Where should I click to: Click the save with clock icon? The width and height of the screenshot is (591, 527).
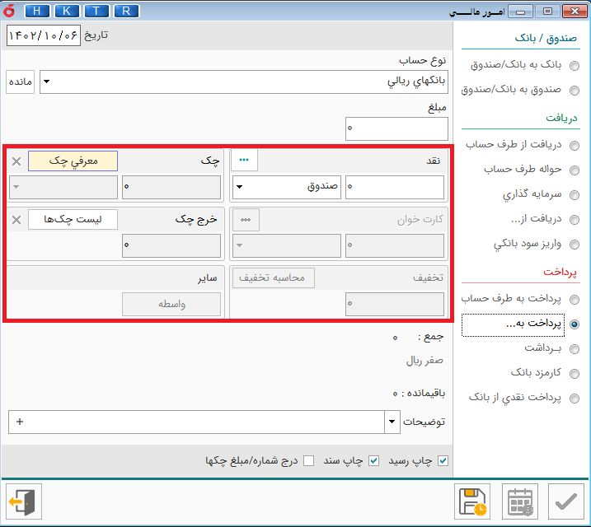tap(472, 501)
